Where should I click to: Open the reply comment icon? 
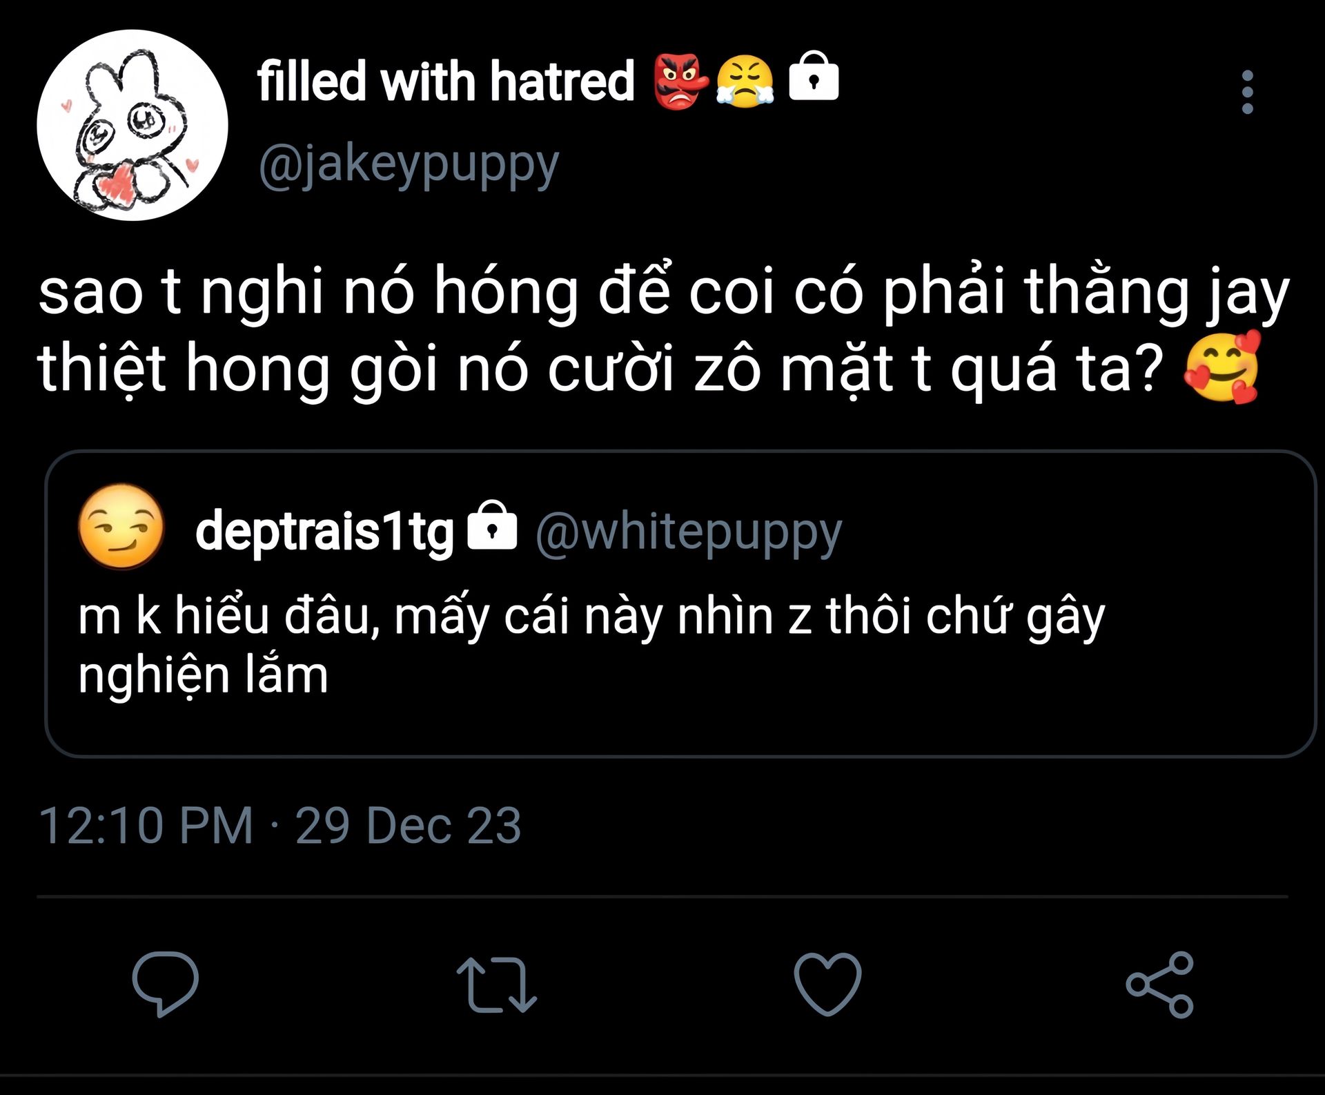point(166,984)
